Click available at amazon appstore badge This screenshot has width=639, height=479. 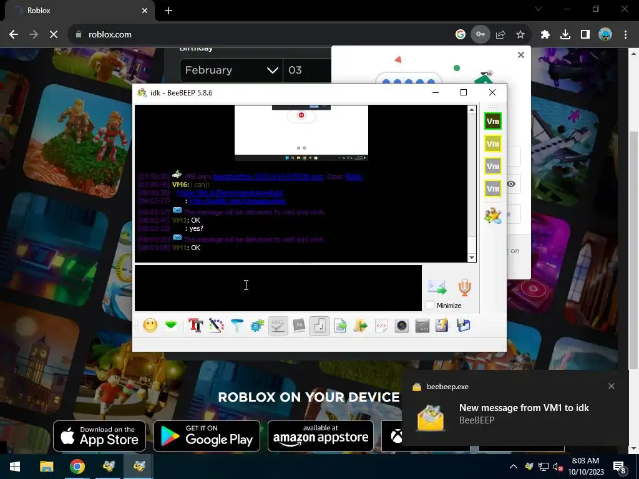point(321,436)
